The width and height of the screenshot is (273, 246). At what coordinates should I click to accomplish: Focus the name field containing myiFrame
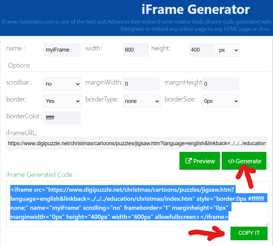point(62,50)
